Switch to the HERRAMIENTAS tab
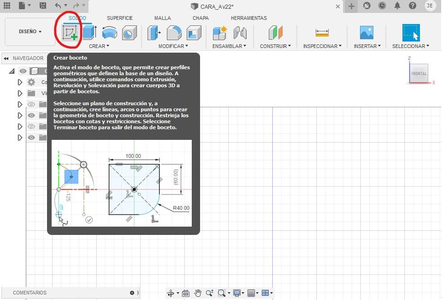Image resolution: width=443 pixels, height=300 pixels. [248, 18]
